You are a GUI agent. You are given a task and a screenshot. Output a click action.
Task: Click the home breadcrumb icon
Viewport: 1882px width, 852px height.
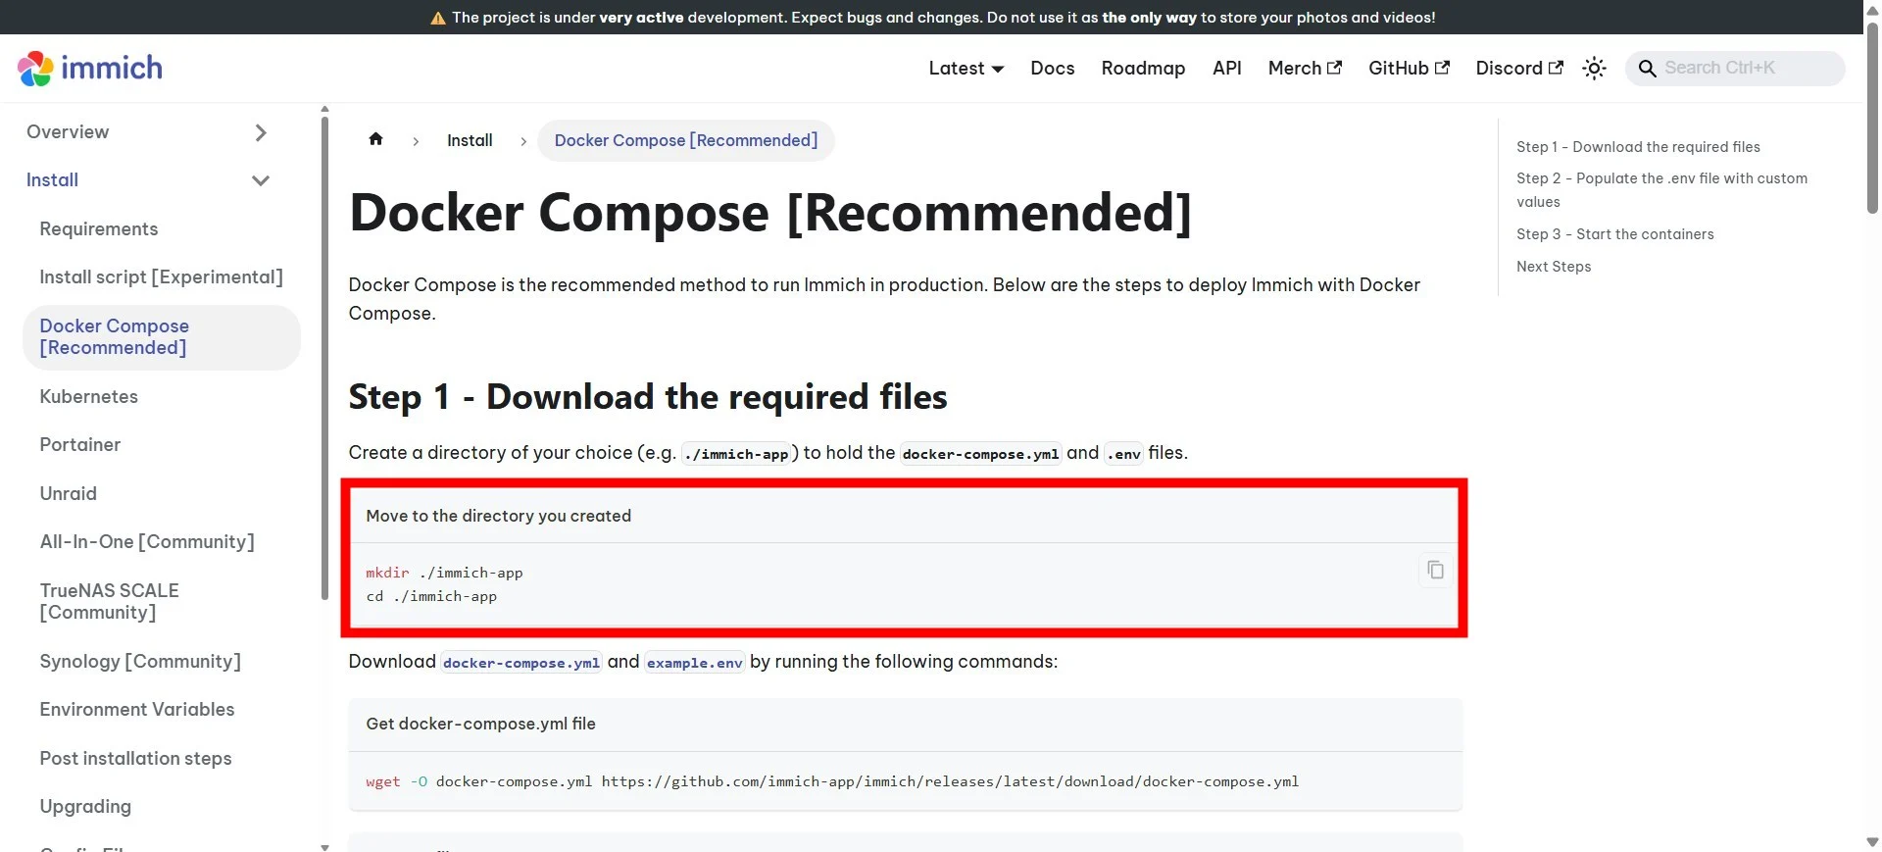coord(375,139)
